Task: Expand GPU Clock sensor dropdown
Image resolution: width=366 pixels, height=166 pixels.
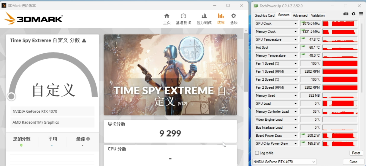Action: pos(295,23)
